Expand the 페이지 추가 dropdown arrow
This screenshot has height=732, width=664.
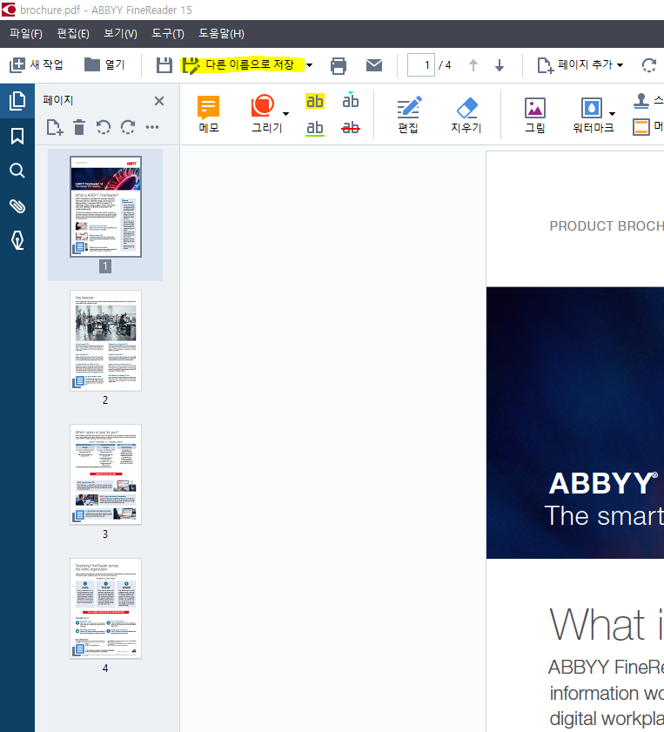(620, 65)
